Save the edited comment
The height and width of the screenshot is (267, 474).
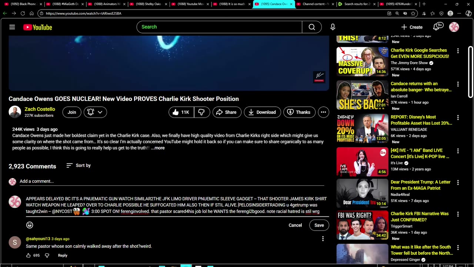pyautogui.click(x=319, y=225)
